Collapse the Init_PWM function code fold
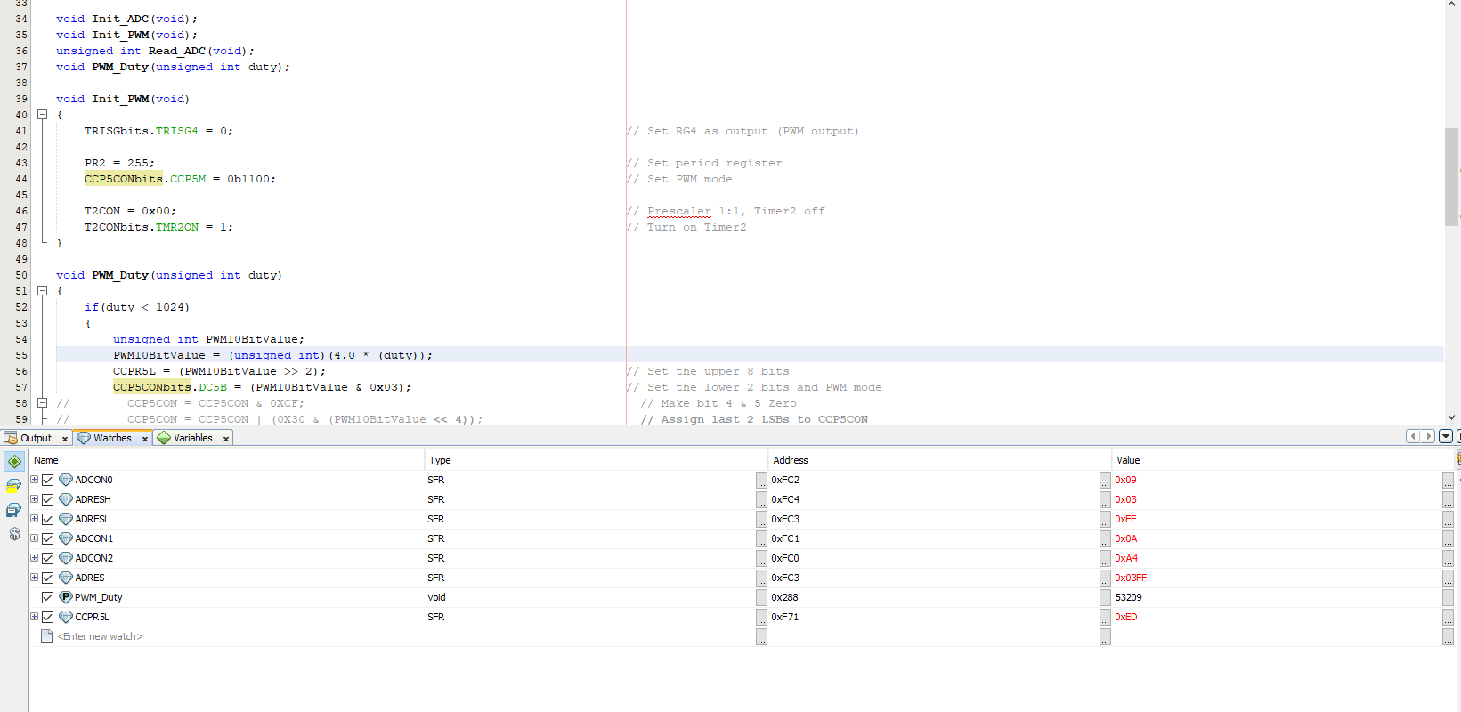This screenshot has width=1461, height=712. coord(42,115)
